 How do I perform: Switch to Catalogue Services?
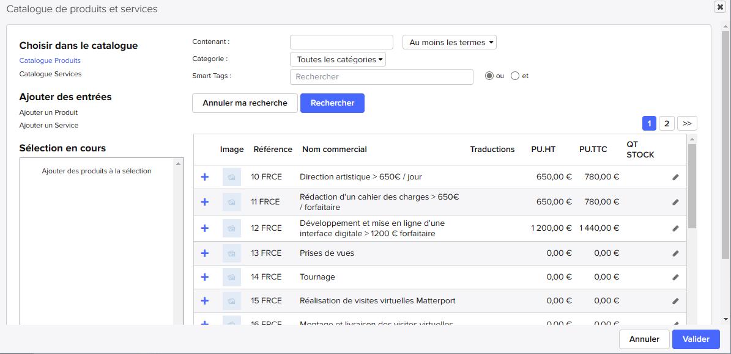pos(50,74)
